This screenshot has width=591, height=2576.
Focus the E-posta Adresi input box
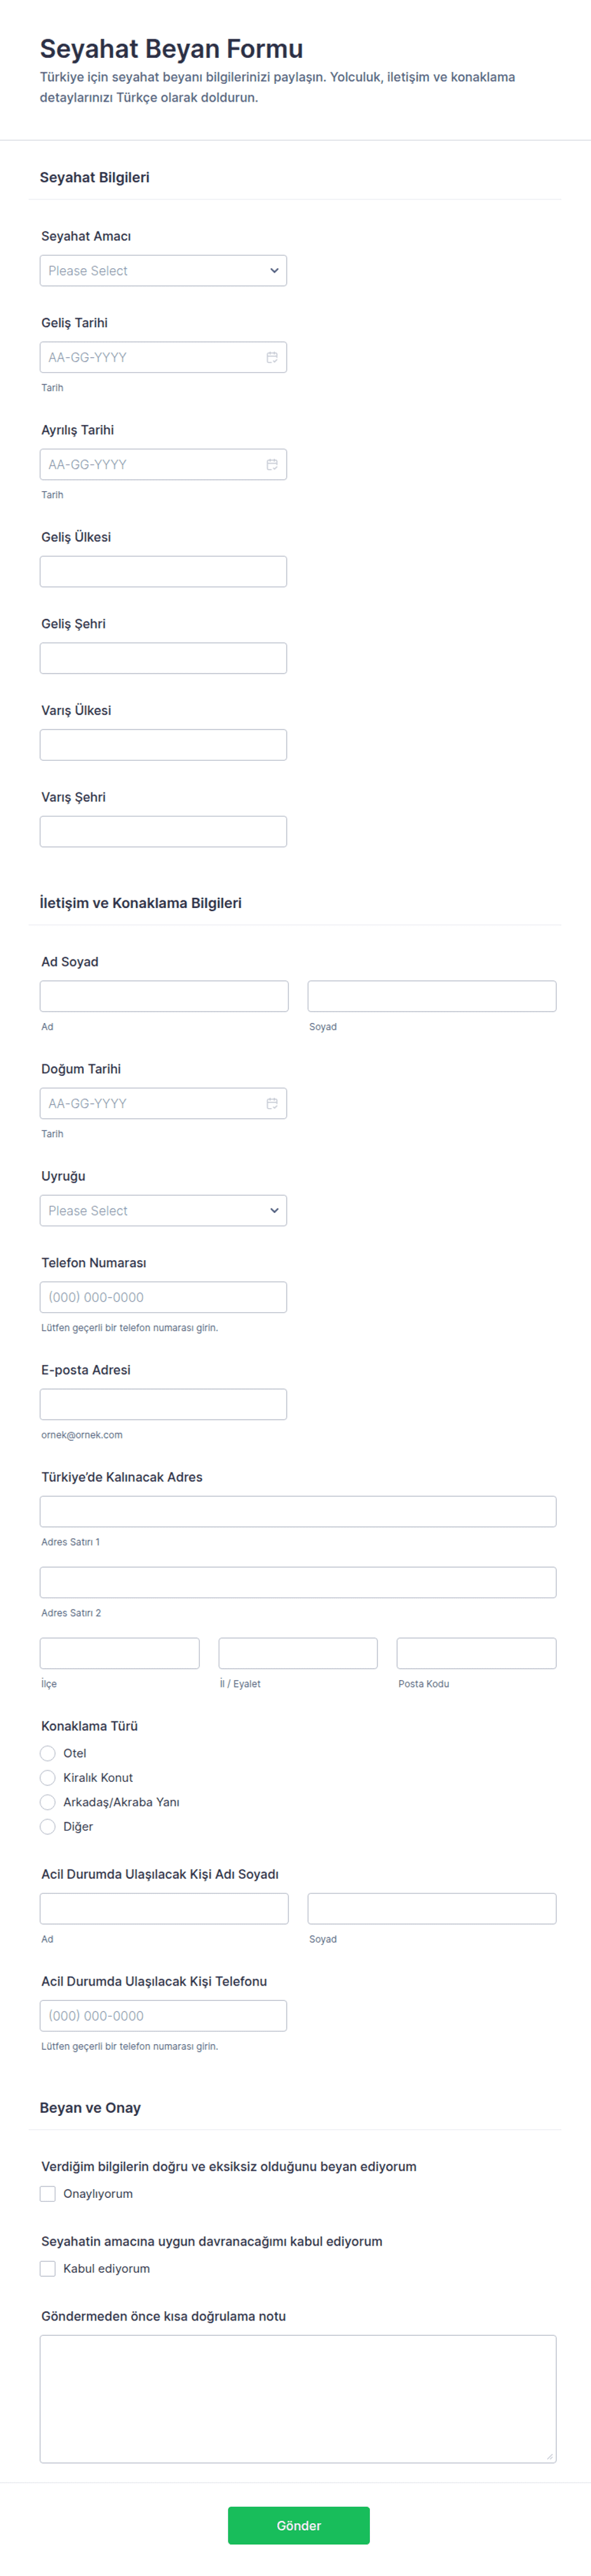[x=163, y=1404]
